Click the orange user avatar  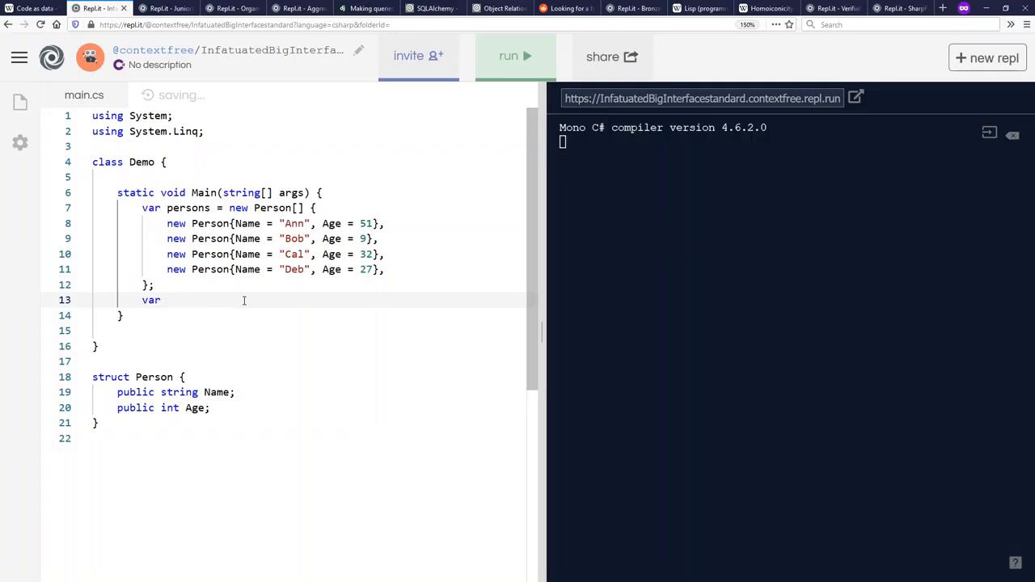90,57
